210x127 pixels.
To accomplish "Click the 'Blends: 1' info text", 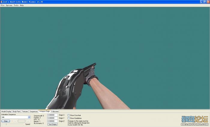I will [37, 121].
